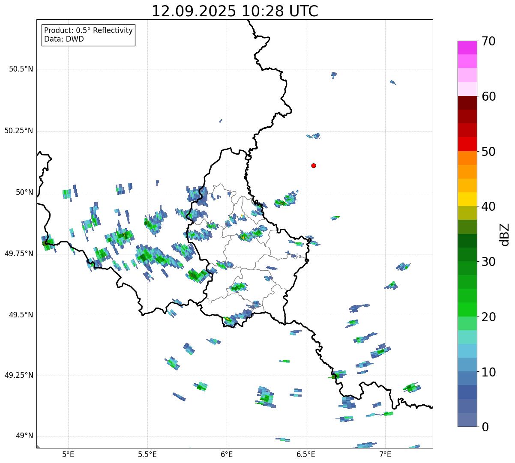Click the 5°E longitude axis label
Screen dimensions: 515x463
point(68,454)
